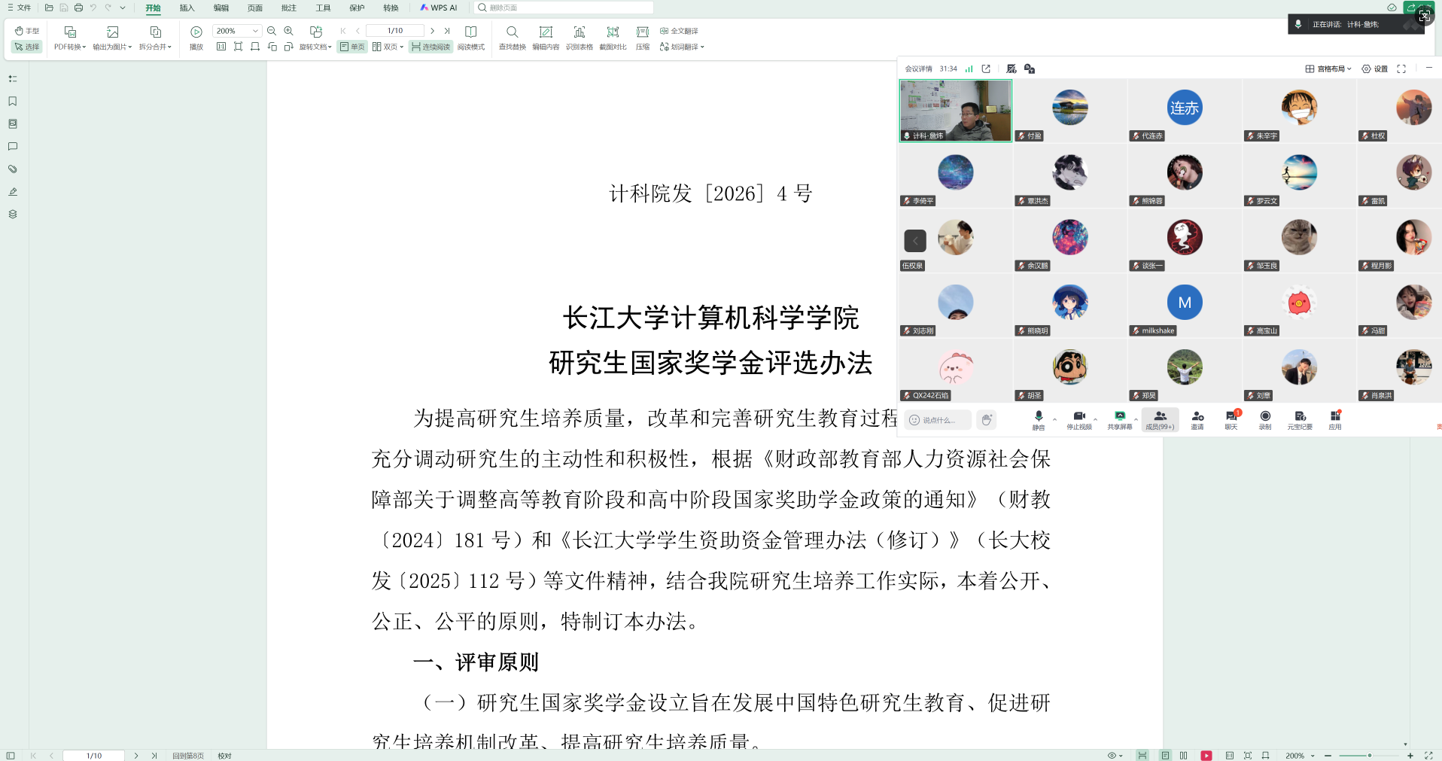The width and height of the screenshot is (1442, 761).
Task: Toggle 连续阅读 continuous reading mode
Action: (x=430, y=47)
